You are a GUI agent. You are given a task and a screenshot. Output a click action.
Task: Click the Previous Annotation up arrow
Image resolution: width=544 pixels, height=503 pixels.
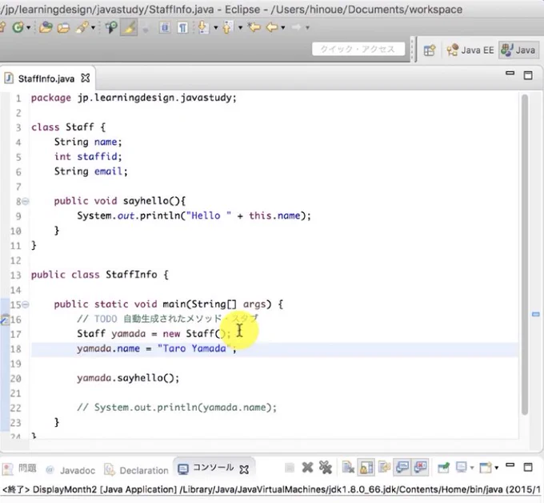227,27
